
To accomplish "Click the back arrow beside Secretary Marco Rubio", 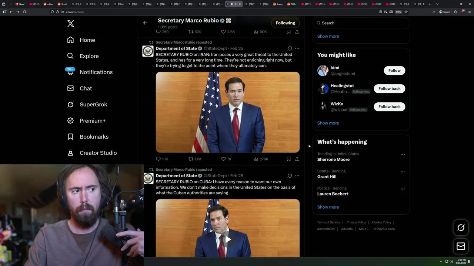I will coord(145,23).
